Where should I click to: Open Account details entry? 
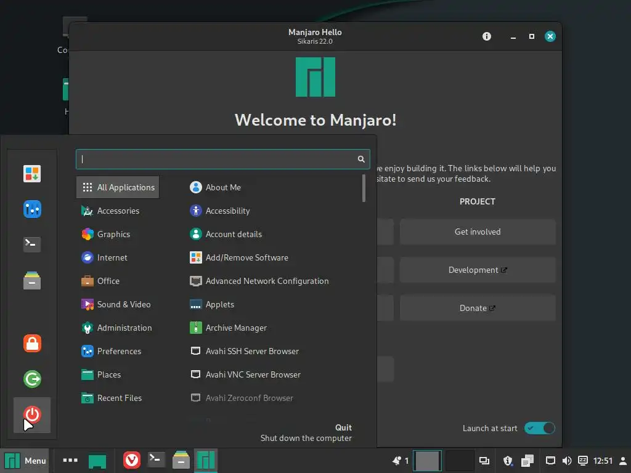226,234
